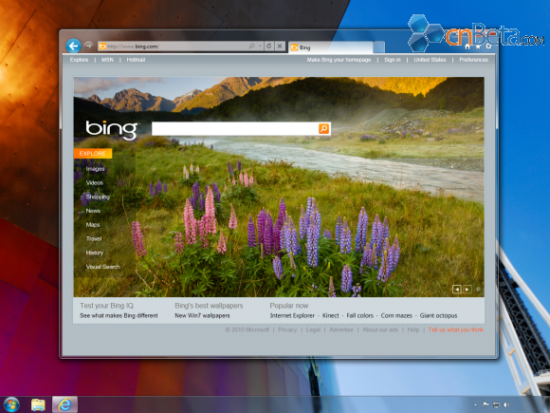Open a new tab with the blank tab button

(378, 47)
